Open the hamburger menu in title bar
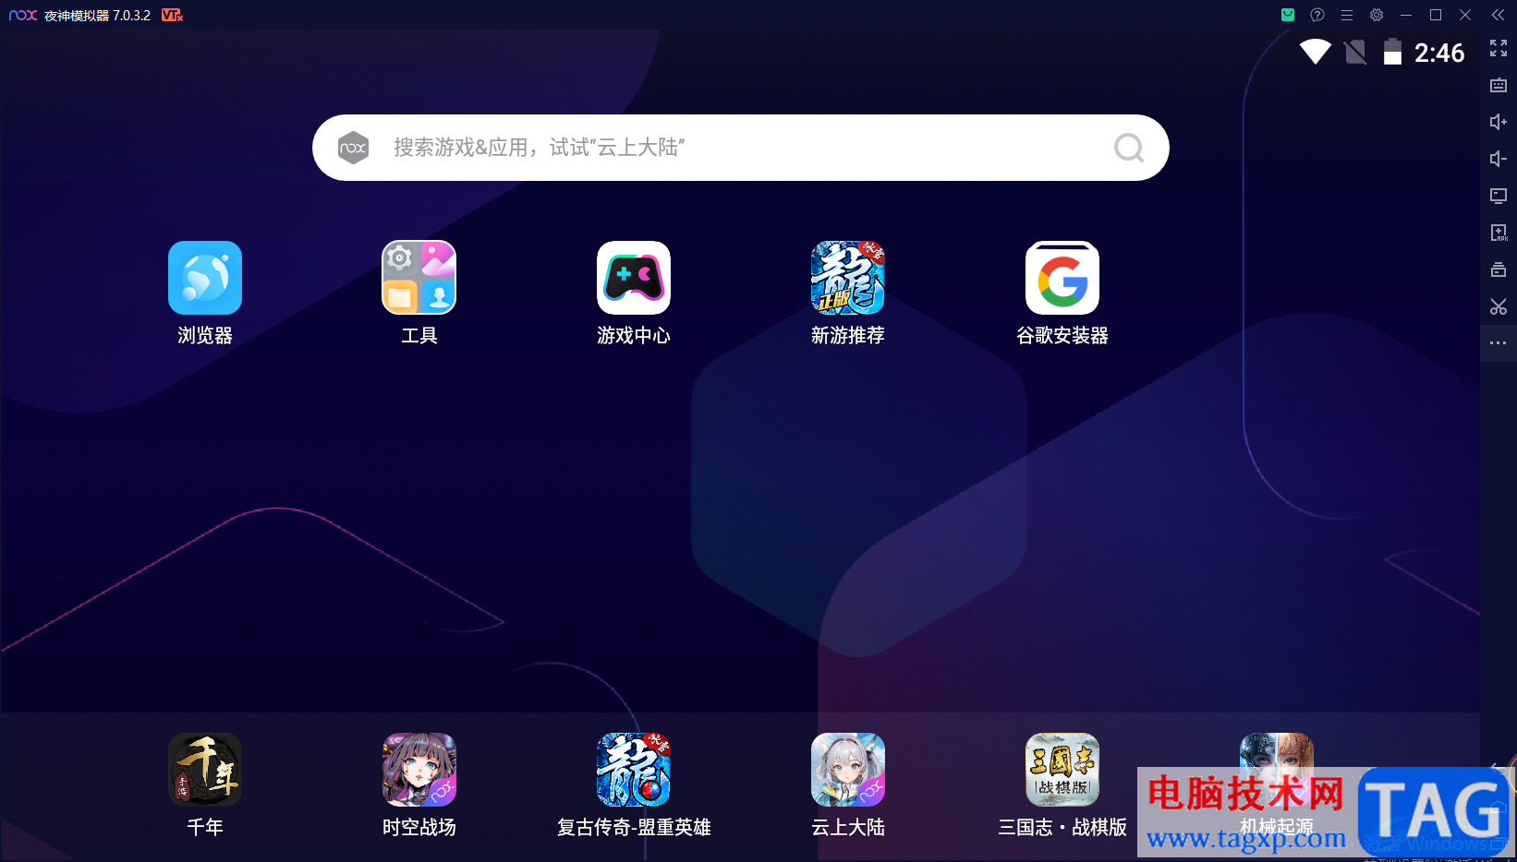Viewport: 1517px width, 862px height. pos(1347,15)
